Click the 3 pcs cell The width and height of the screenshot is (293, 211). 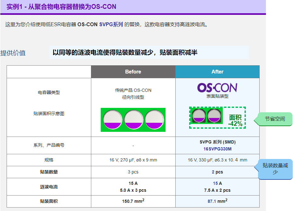tap(133, 172)
